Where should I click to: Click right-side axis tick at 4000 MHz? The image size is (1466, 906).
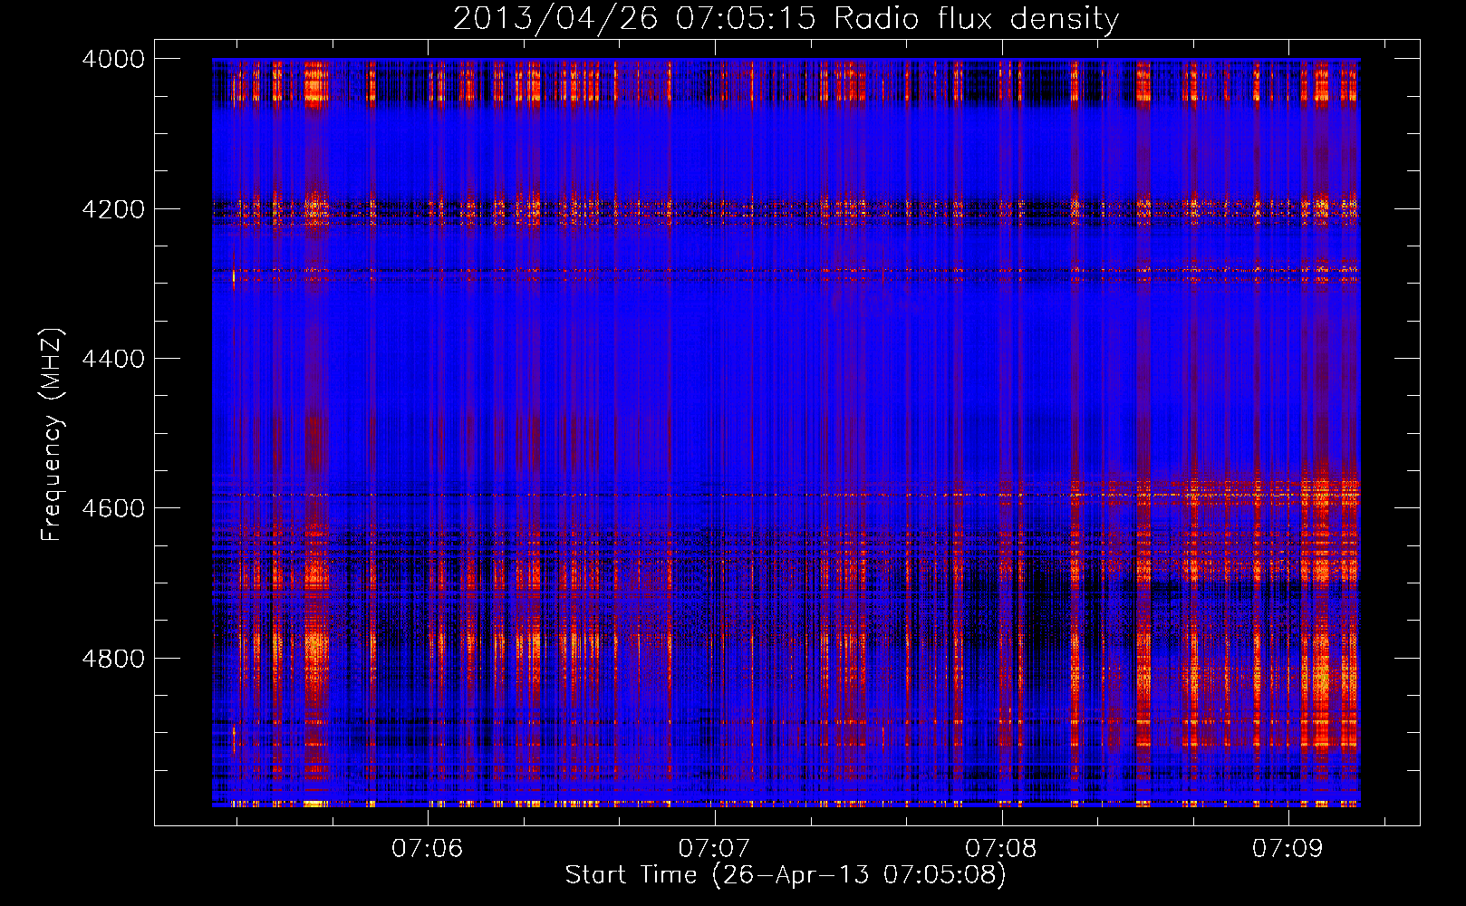(1407, 59)
